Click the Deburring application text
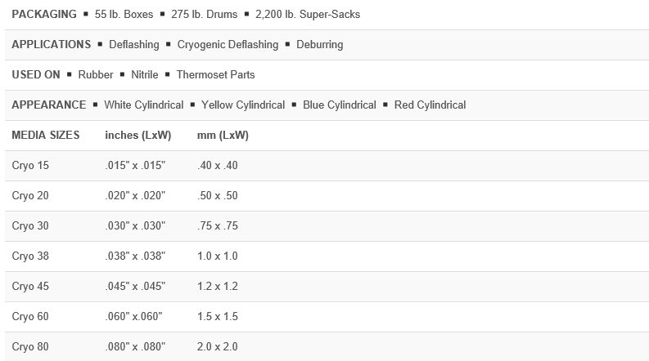The image size is (649, 361). (x=320, y=44)
